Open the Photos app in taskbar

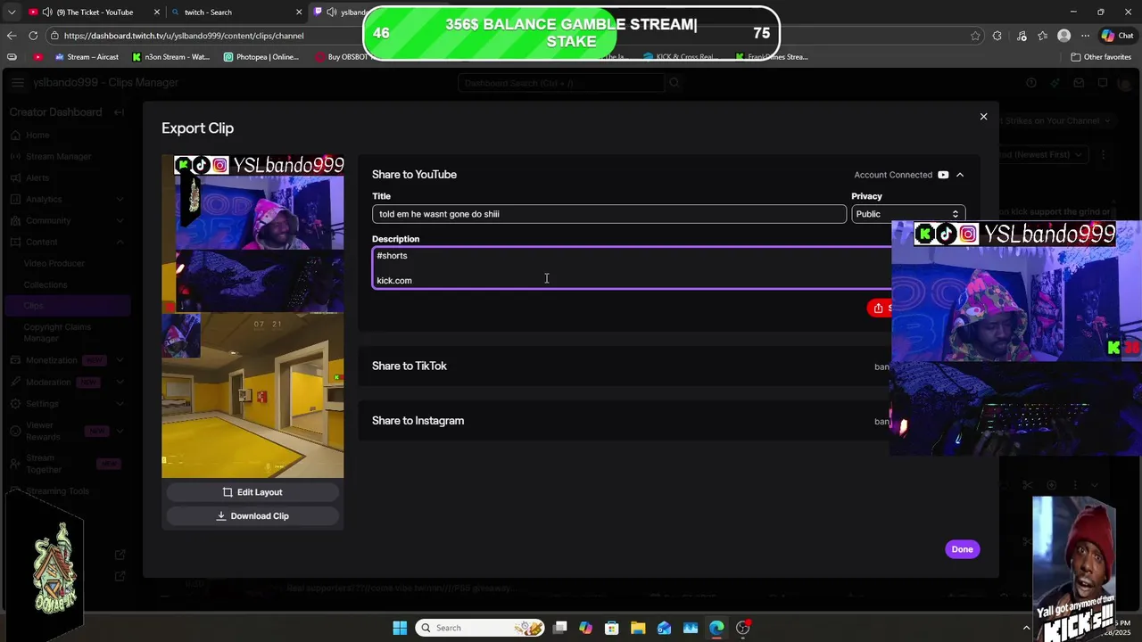click(690, 628)
